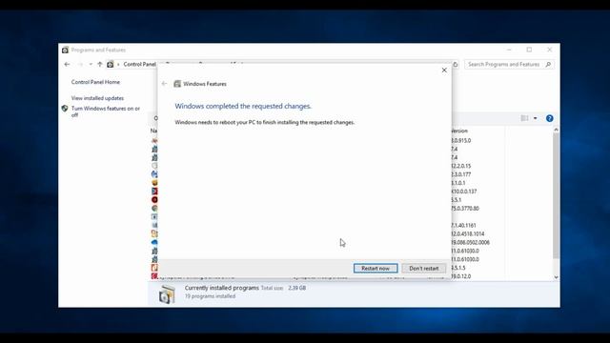Click the scroll up arrow of program list

[556, 130]
